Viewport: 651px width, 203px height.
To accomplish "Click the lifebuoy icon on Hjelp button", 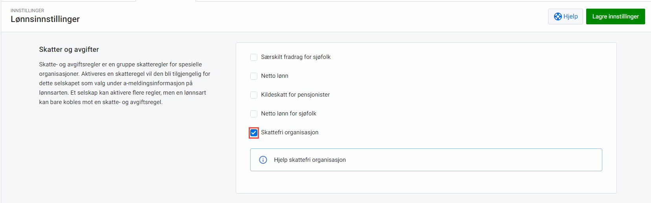I will [x=557, y=16].
